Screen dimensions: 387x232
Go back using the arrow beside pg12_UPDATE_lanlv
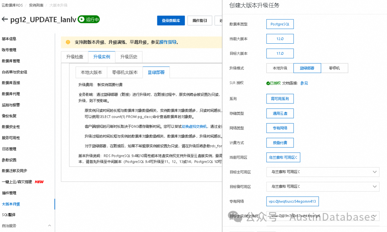(5, 19)
